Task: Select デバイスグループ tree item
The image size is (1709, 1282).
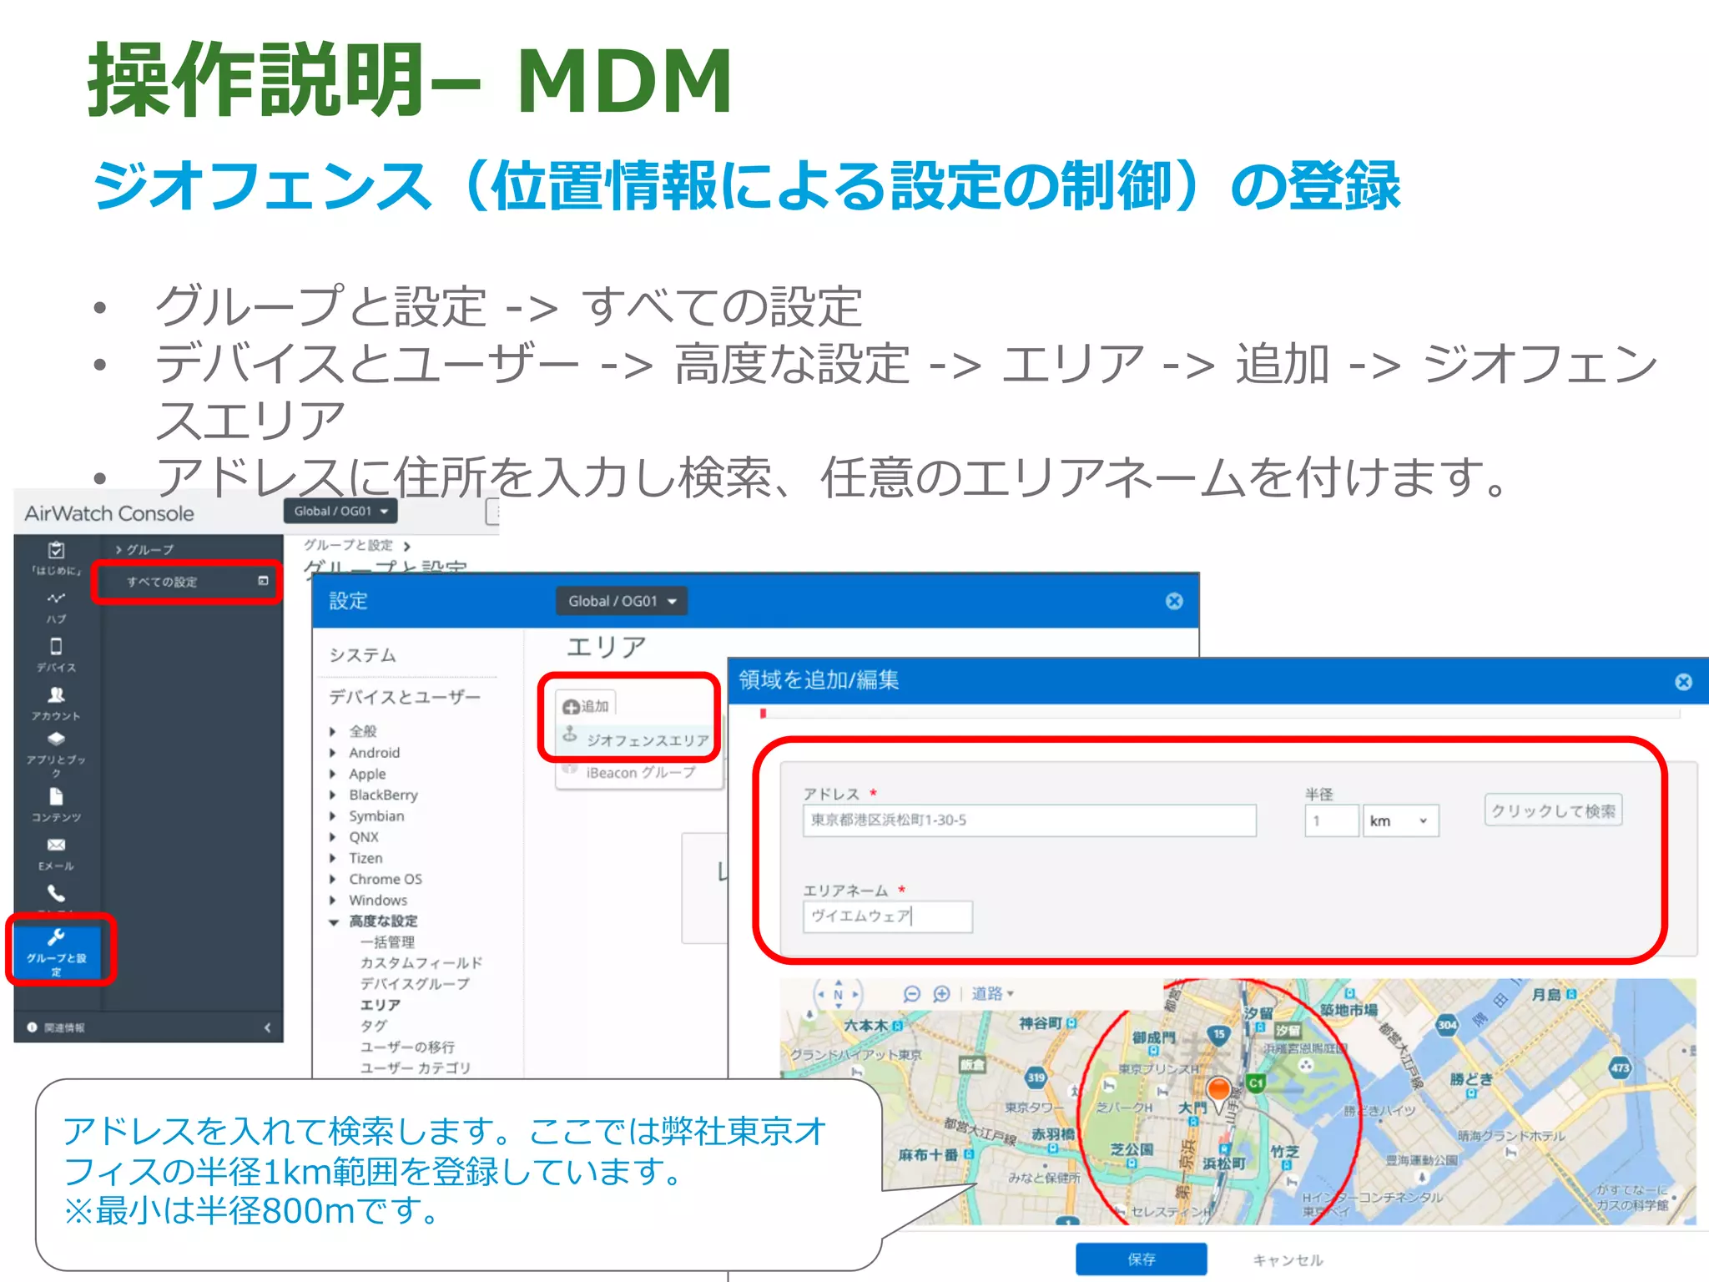Action: click(415, 984)
